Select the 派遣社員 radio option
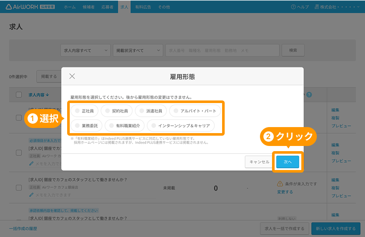365x237 pixels. pos(151,111)
